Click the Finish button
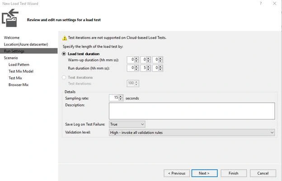 click(234, 173)
